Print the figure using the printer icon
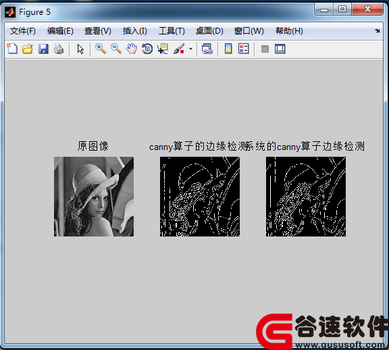Screen dimensions: 389x350 59,49
